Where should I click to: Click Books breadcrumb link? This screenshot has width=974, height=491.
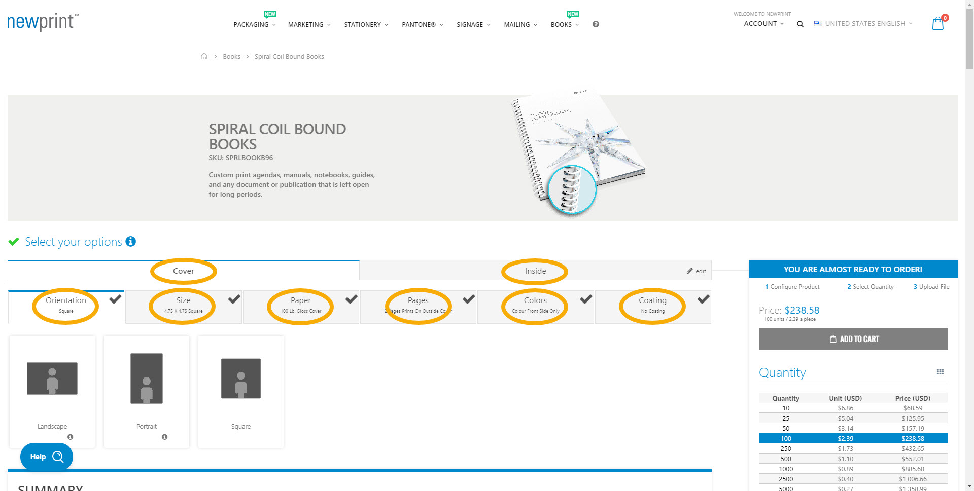(231, 56)
